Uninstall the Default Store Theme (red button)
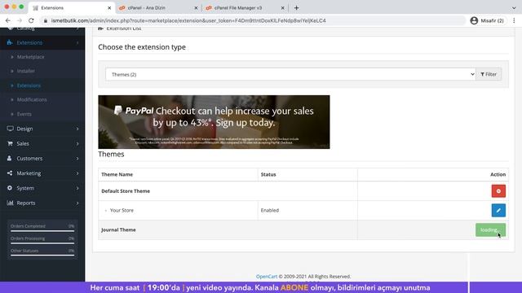This screenshot has width=522, height=293. [498, 191]
